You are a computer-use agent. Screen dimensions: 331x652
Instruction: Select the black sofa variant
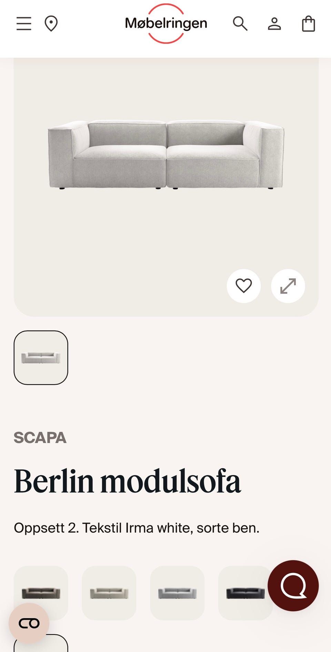pyautogui.click(x=245, y=593)
